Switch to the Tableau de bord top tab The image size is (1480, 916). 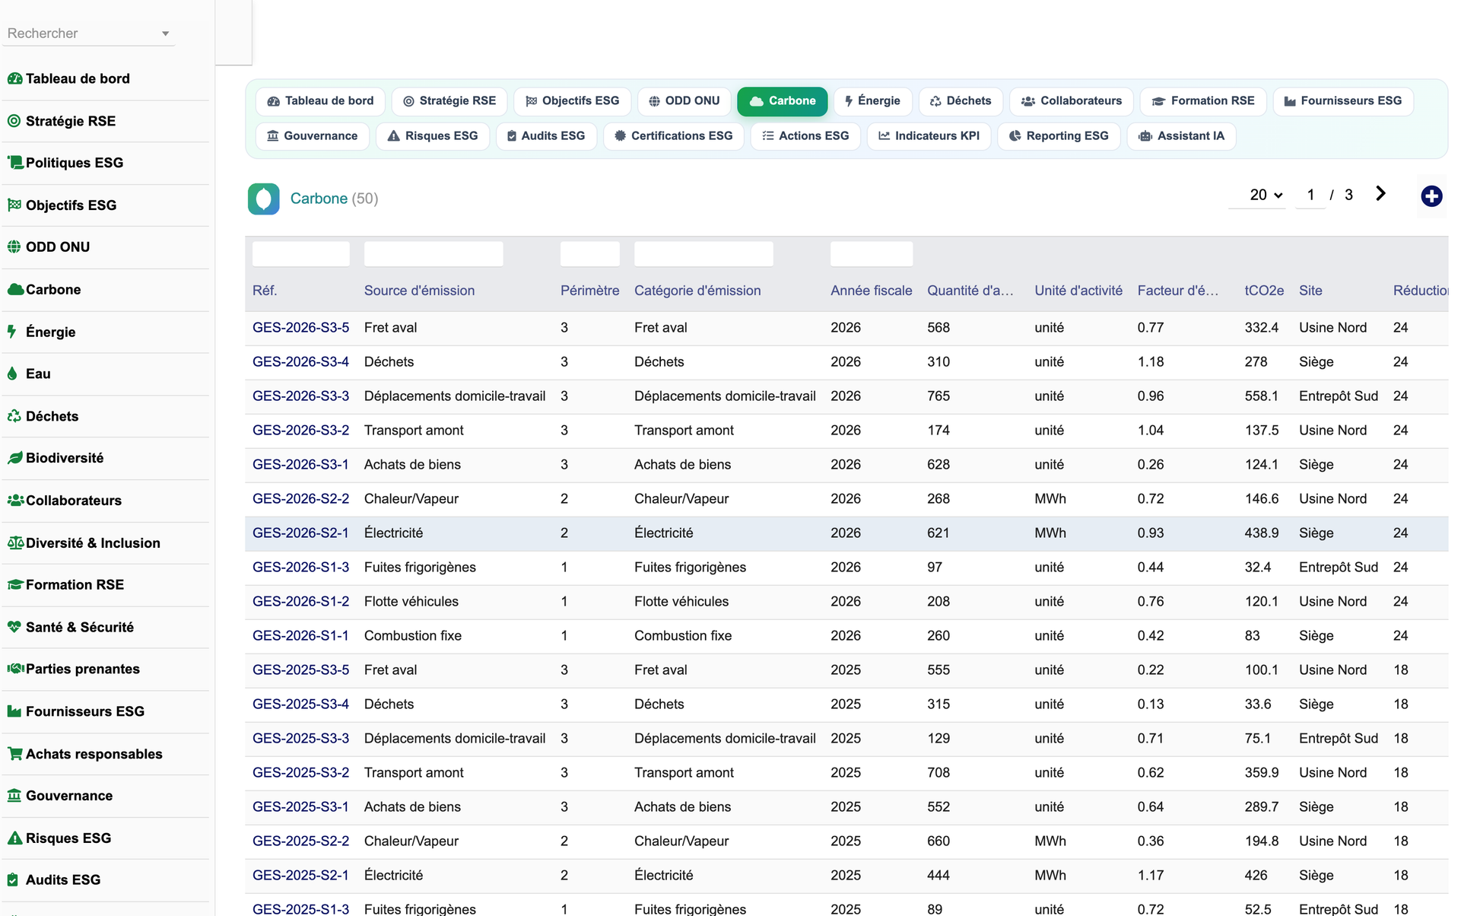(x=321, y=101)
